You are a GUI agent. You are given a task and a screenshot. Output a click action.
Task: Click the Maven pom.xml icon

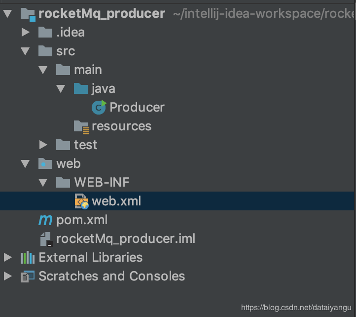[x=45, y=220]
